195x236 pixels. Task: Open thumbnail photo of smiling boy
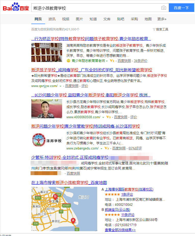click(47, 109)
